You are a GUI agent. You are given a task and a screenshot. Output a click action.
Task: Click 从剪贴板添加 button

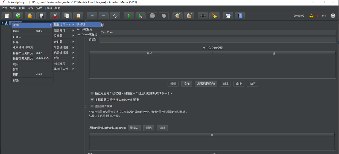coord(206,84)
